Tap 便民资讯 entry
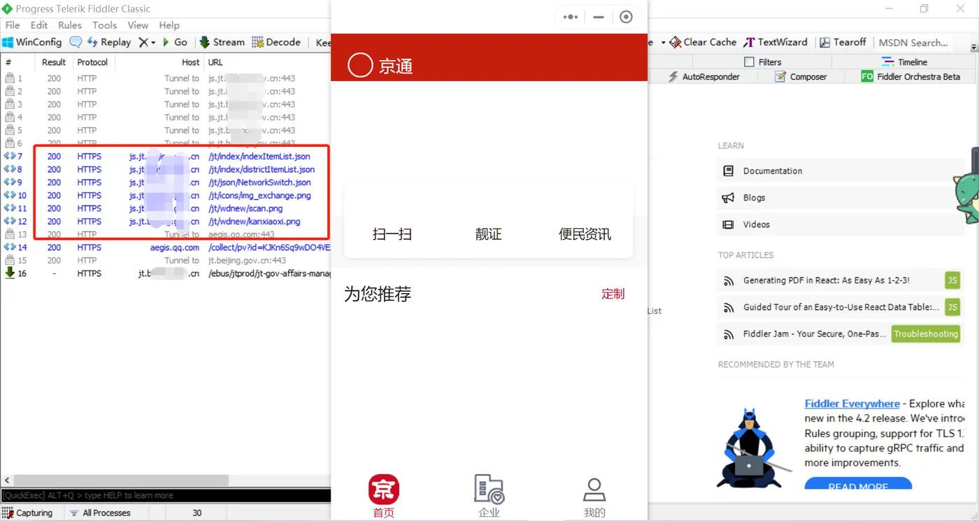Viewport: 979px width, 521px height. coord(585,234)
